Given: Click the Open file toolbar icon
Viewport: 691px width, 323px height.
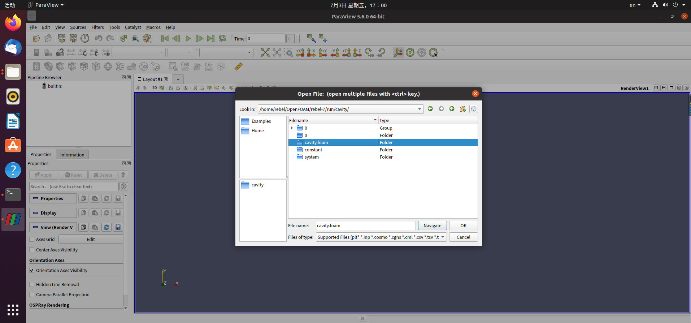Looking at the screenshot, I should [x=36, y=39].
